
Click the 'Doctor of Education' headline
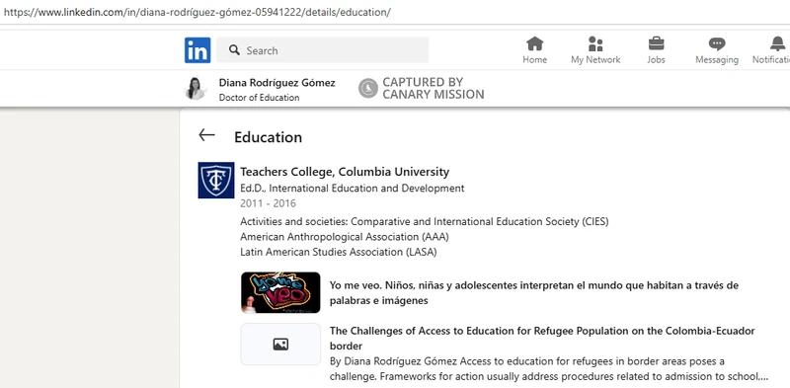tap(259, 98)
